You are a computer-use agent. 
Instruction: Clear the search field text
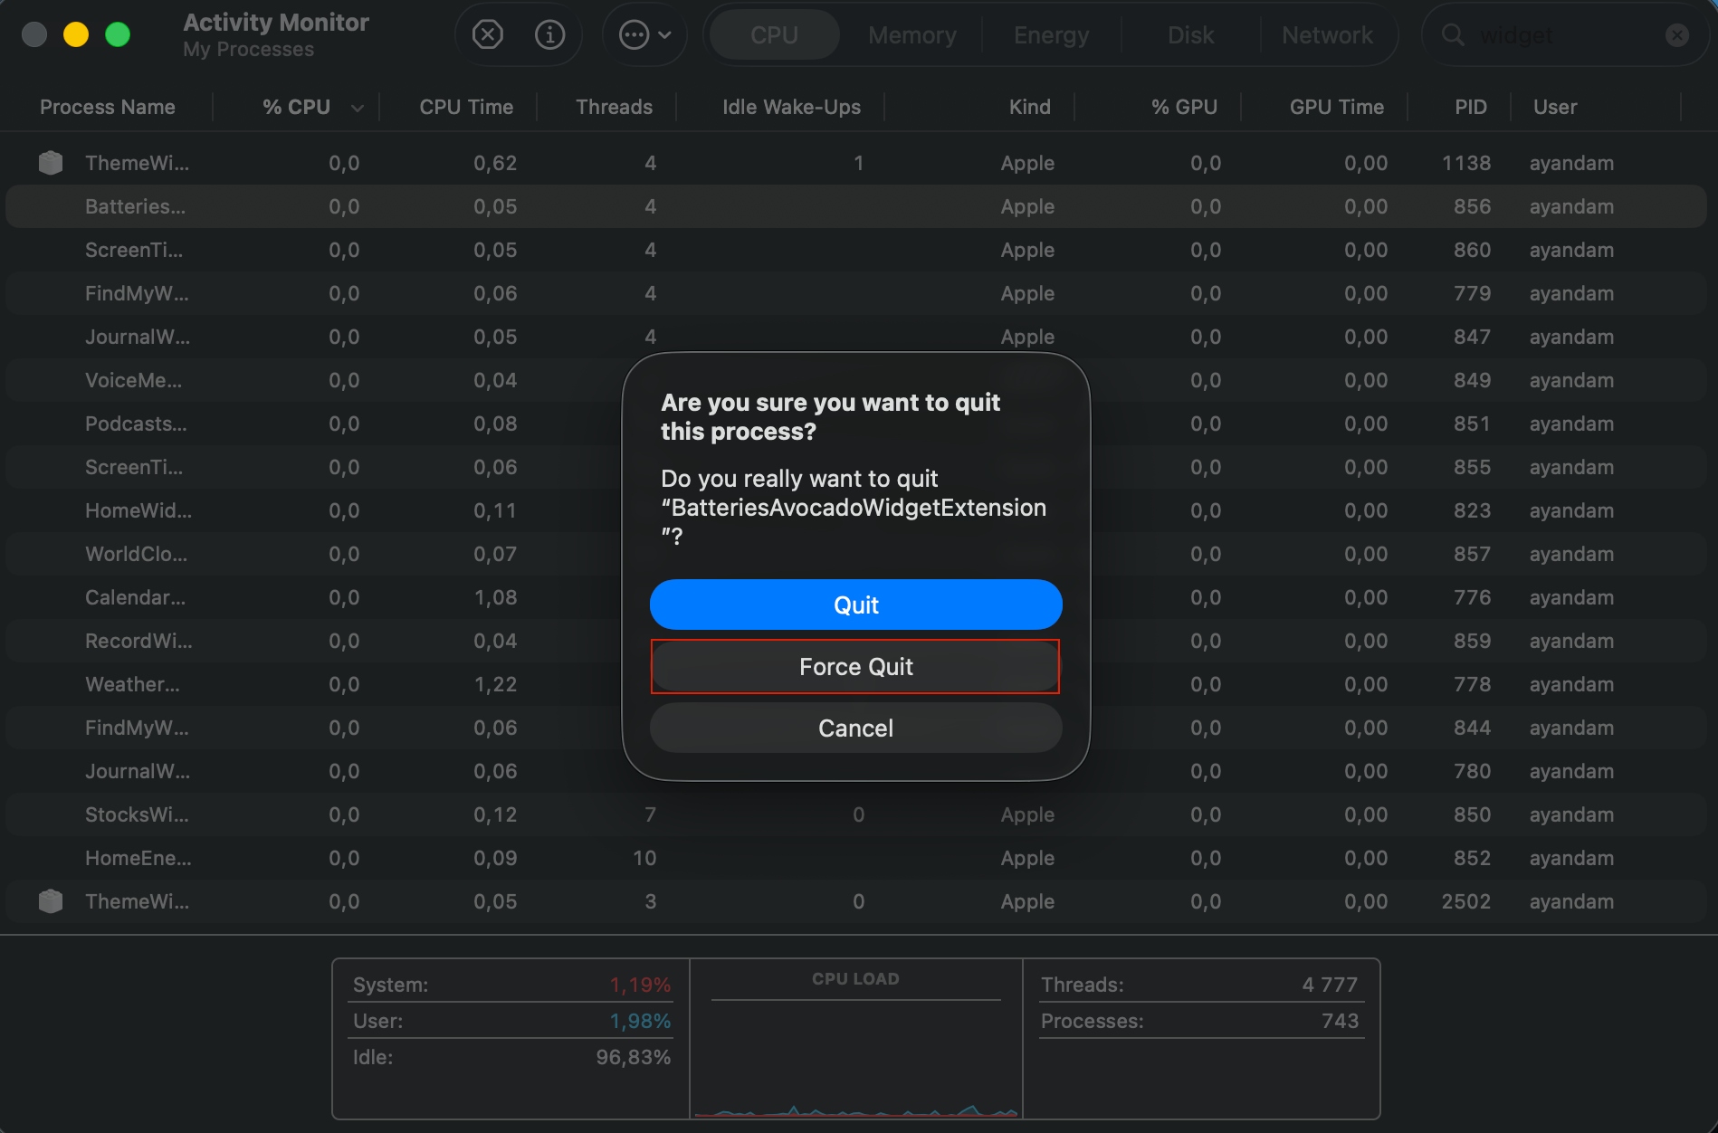pos(1677,35)
